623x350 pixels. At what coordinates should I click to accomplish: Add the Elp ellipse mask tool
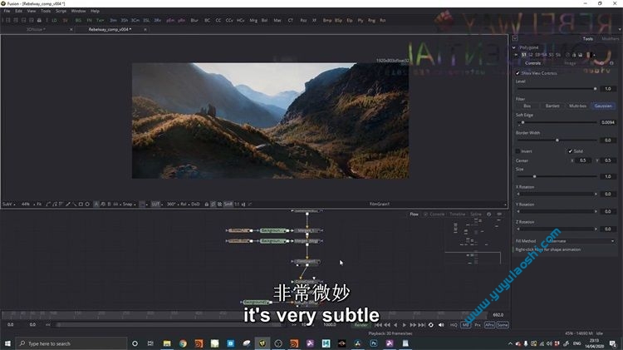coord(350,20)
